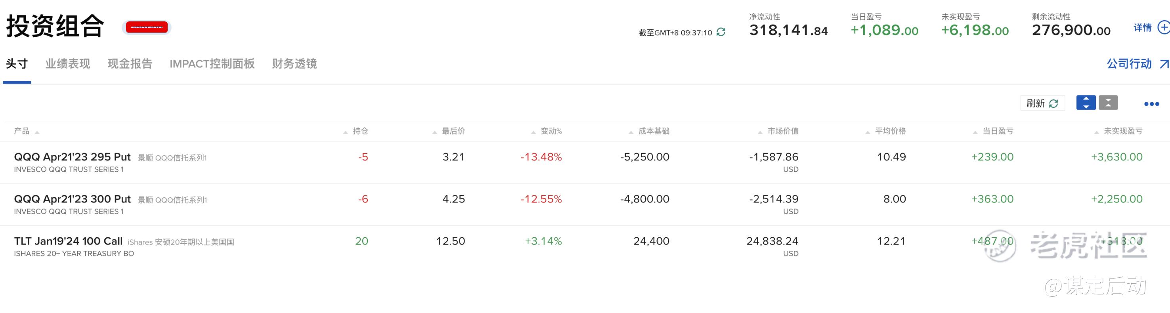Open the 现金报告 tab
Screen dimensions: 1170x313
coord(130,64)
